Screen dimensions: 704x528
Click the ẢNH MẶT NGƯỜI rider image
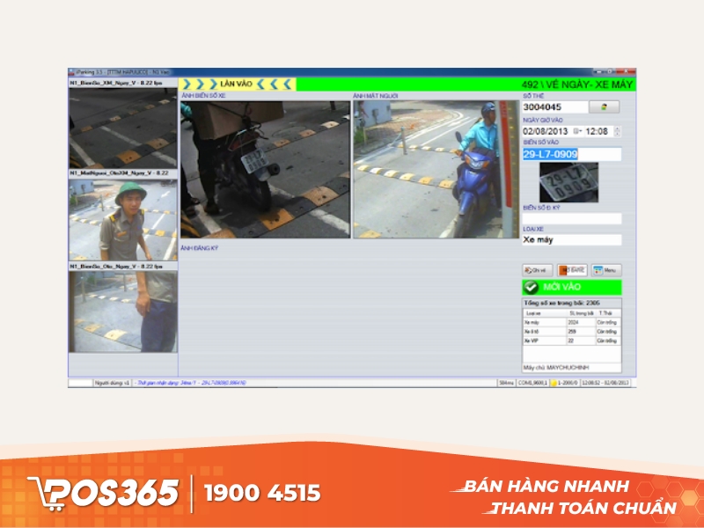[x=436, y=169]
